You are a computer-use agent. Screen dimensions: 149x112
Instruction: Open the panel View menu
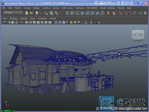(5, 19)
